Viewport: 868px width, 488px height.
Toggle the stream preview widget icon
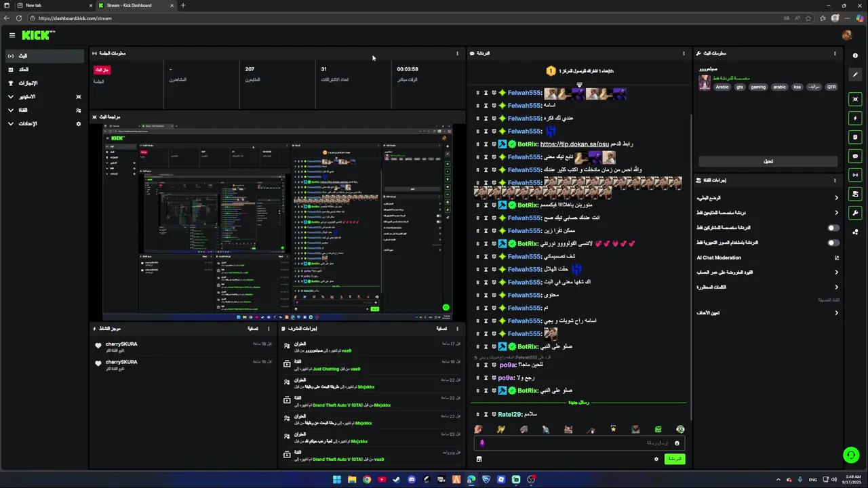click(x=855, y=99)
